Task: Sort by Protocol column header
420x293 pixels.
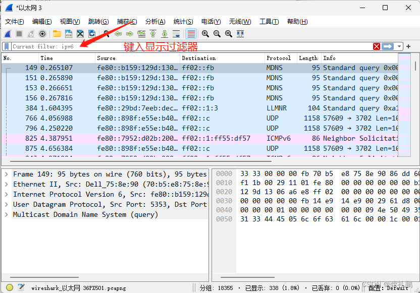Action: click(x=281, y=58)
